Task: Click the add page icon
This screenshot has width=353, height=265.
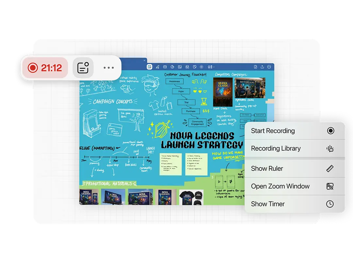Action: click(255, 67)
